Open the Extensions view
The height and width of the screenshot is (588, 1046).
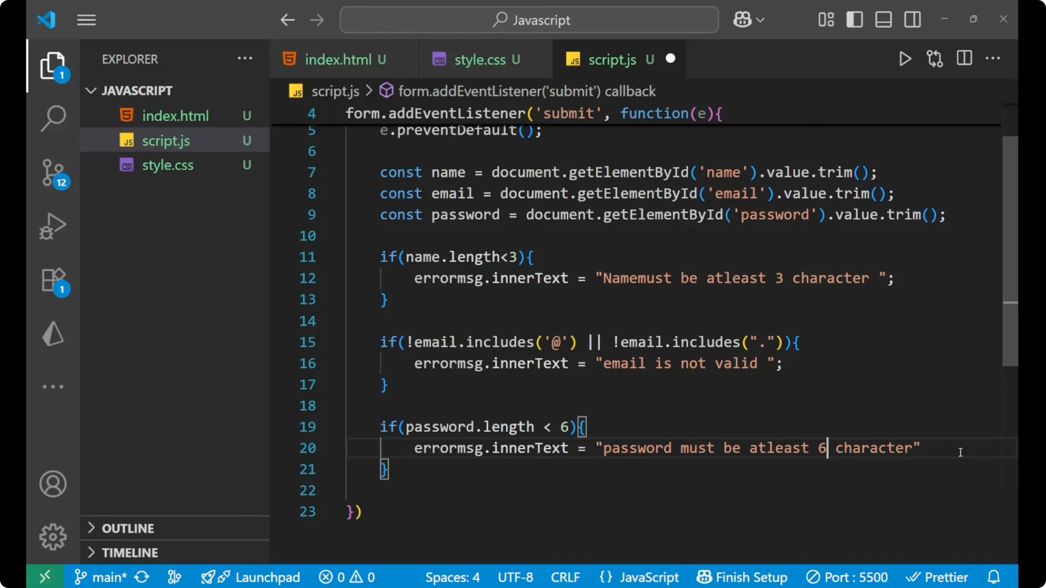[53, 280]
